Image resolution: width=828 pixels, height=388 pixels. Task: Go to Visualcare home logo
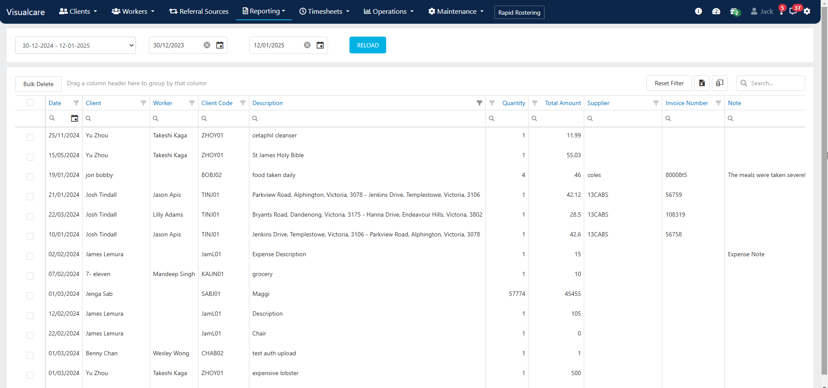point(25,12)
